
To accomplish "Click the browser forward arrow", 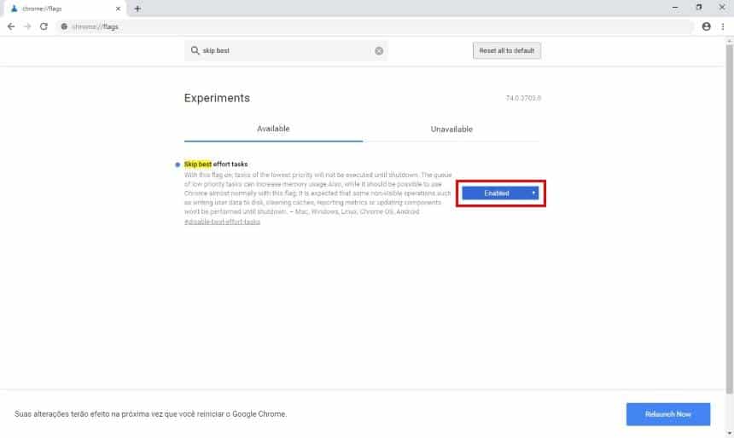I will click(x=27, y=26).
